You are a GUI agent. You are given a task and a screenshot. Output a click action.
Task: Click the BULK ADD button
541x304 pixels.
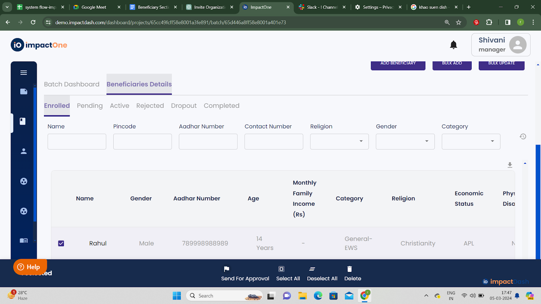[x=452, y=65]
